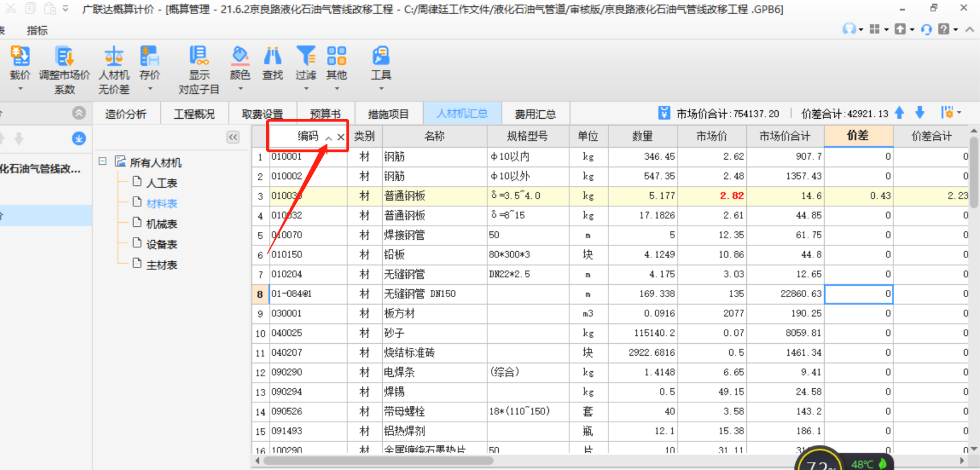Click the calculator icon beside 市场价合计
This screenshot has width=980, height=470.
coord(664,113)
